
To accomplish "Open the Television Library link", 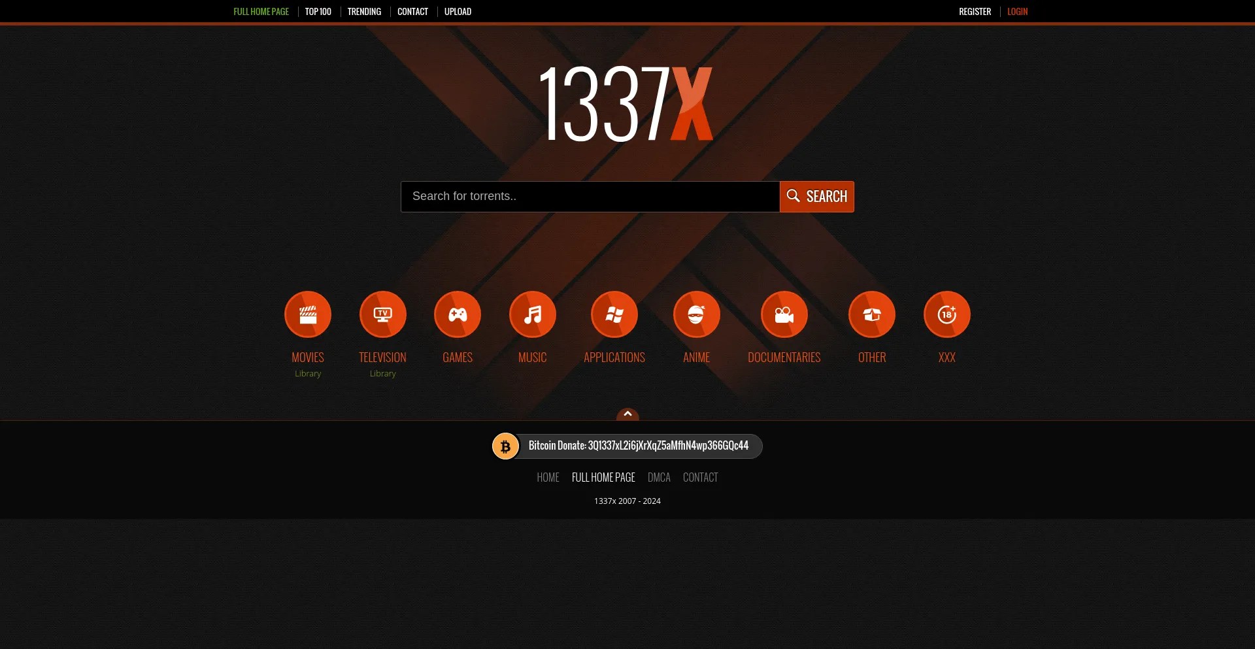I will 383,374.
